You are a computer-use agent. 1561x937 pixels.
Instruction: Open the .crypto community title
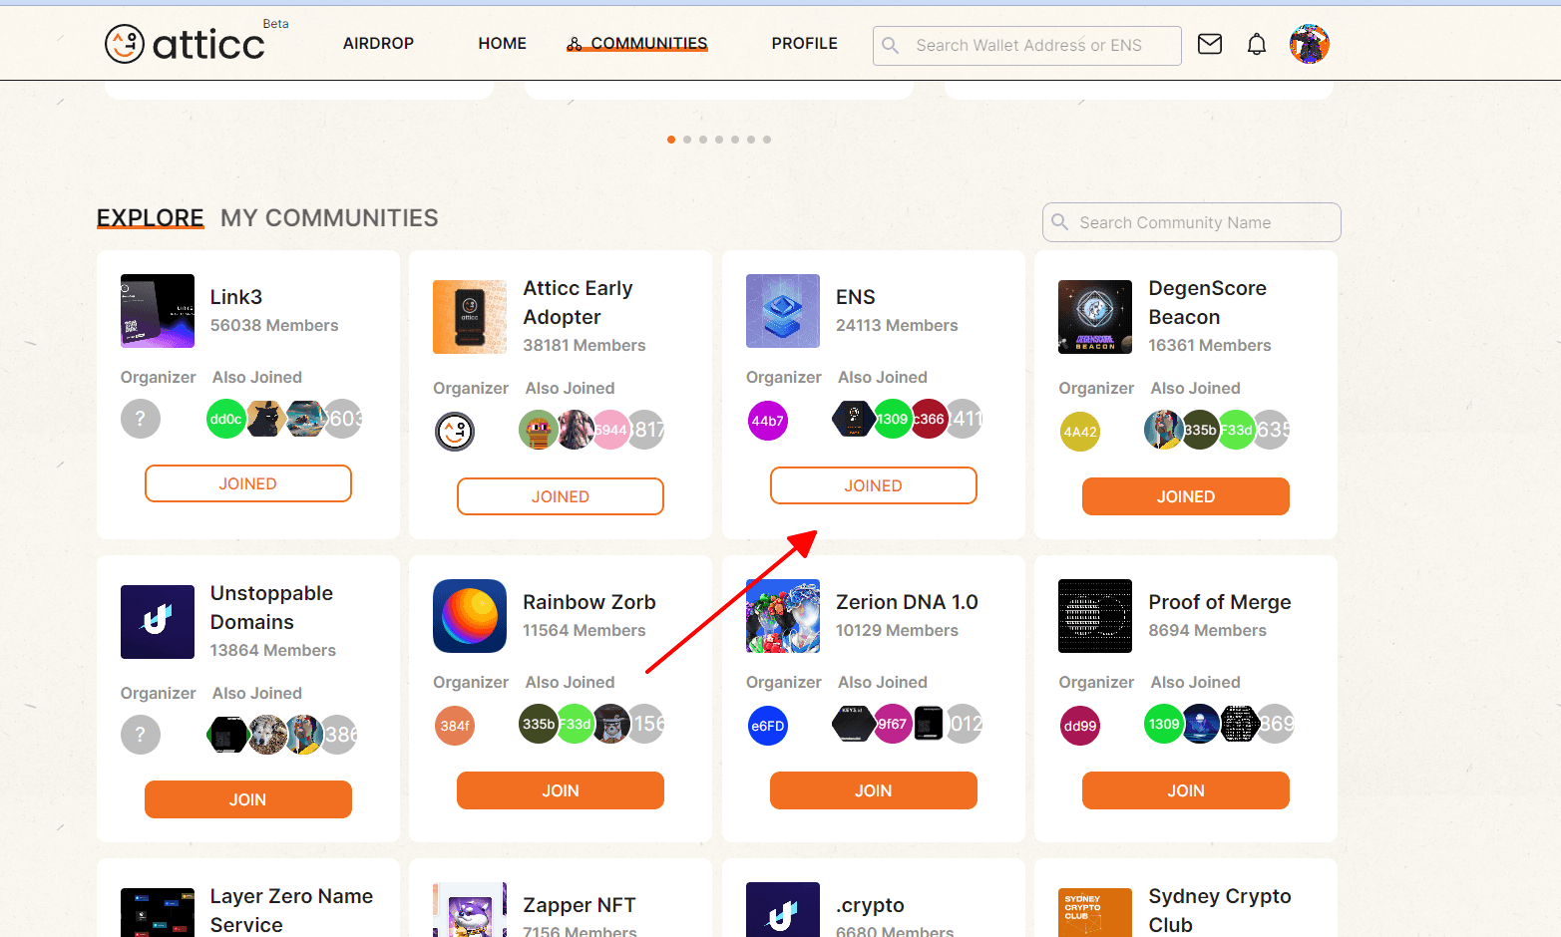(x=870, y=905)
